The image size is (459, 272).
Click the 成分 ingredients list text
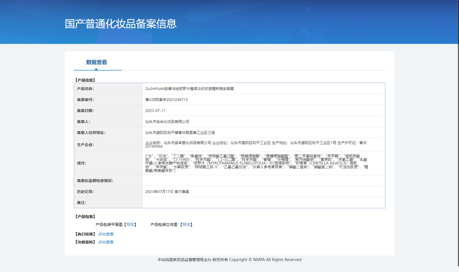257,163
